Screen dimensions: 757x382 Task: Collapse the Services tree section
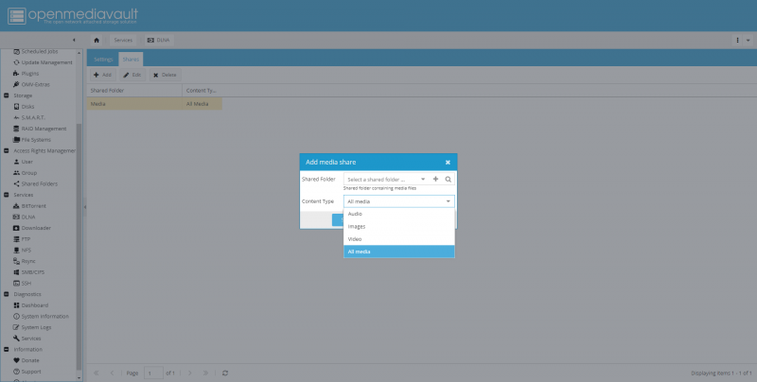(7, 195)
